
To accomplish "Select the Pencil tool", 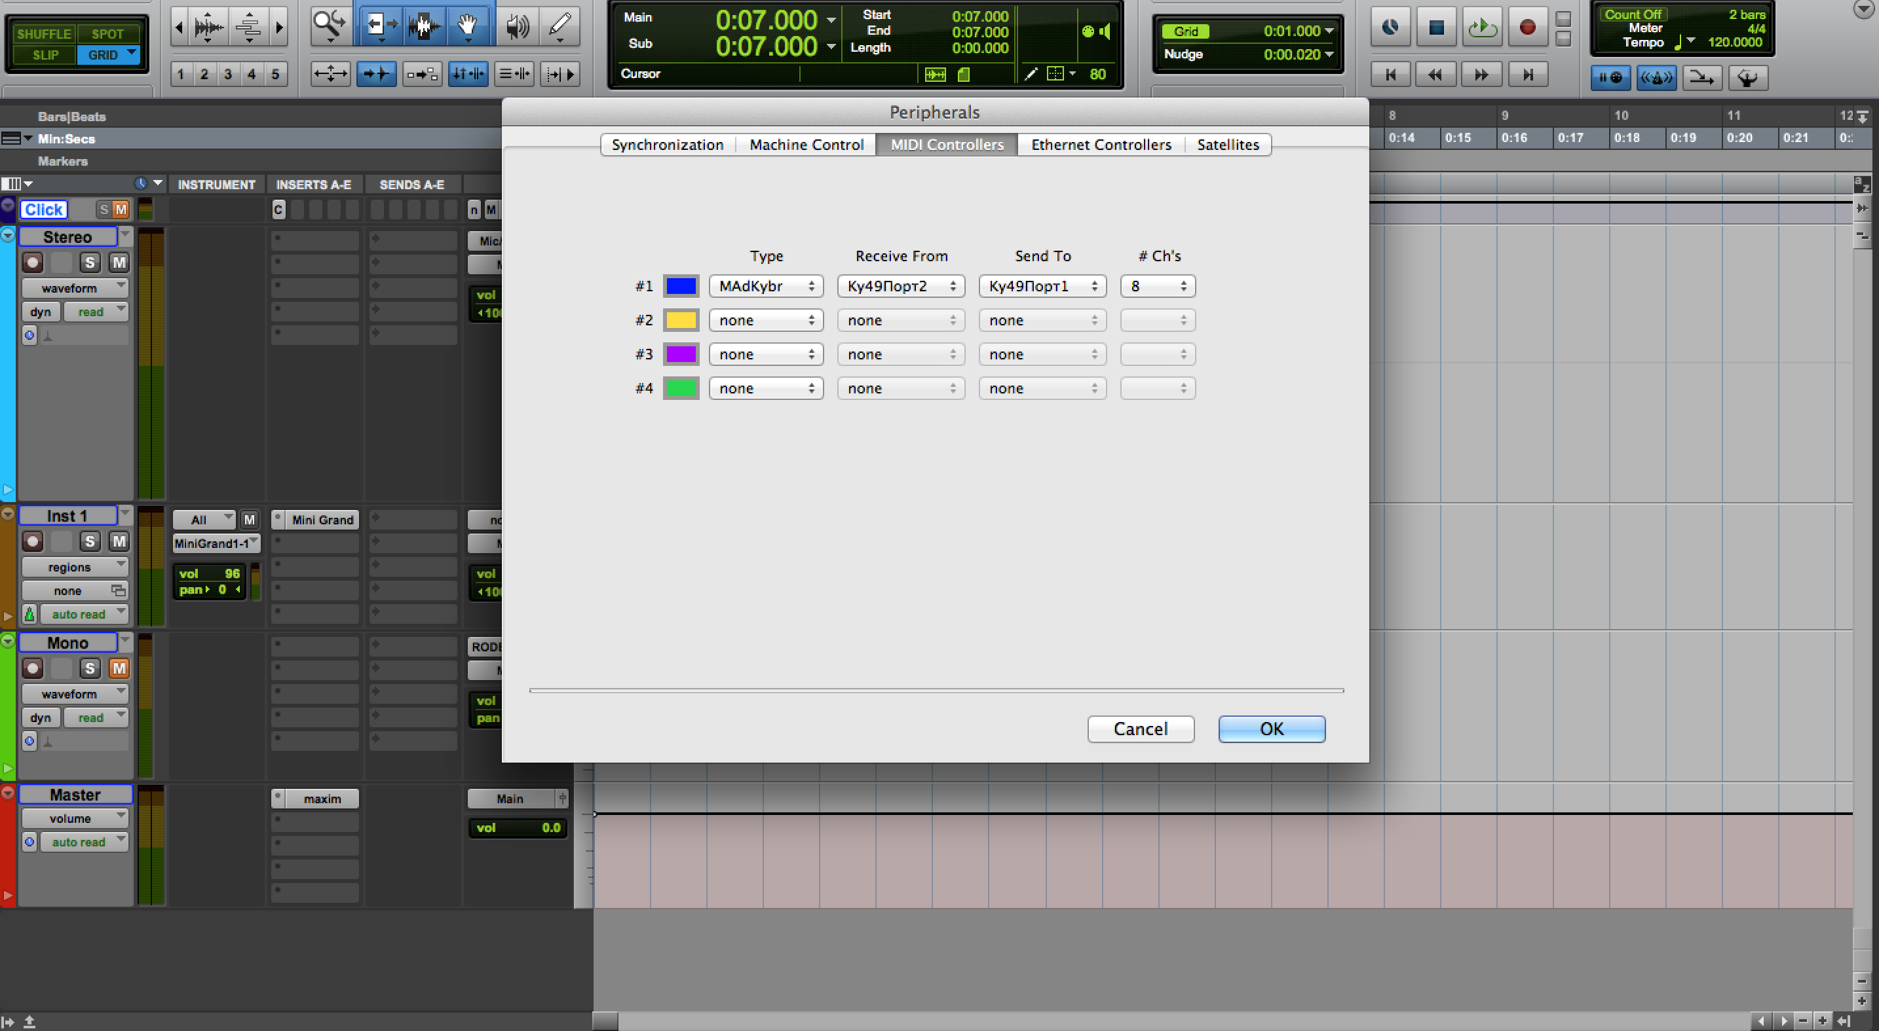I will pyautogui.click(x=560, y=26).
